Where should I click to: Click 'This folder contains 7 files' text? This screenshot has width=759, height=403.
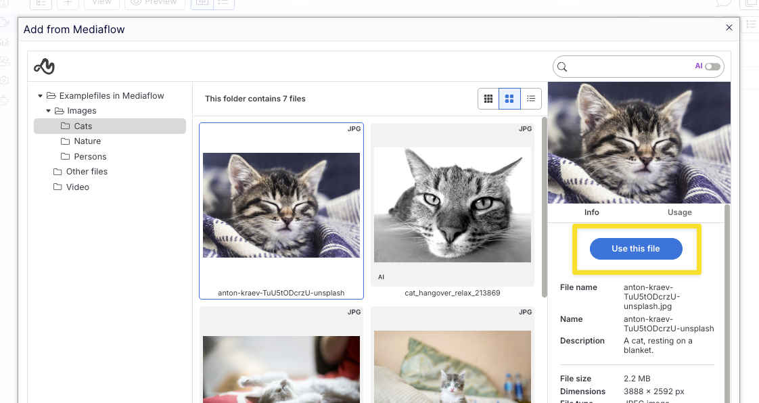255,99
